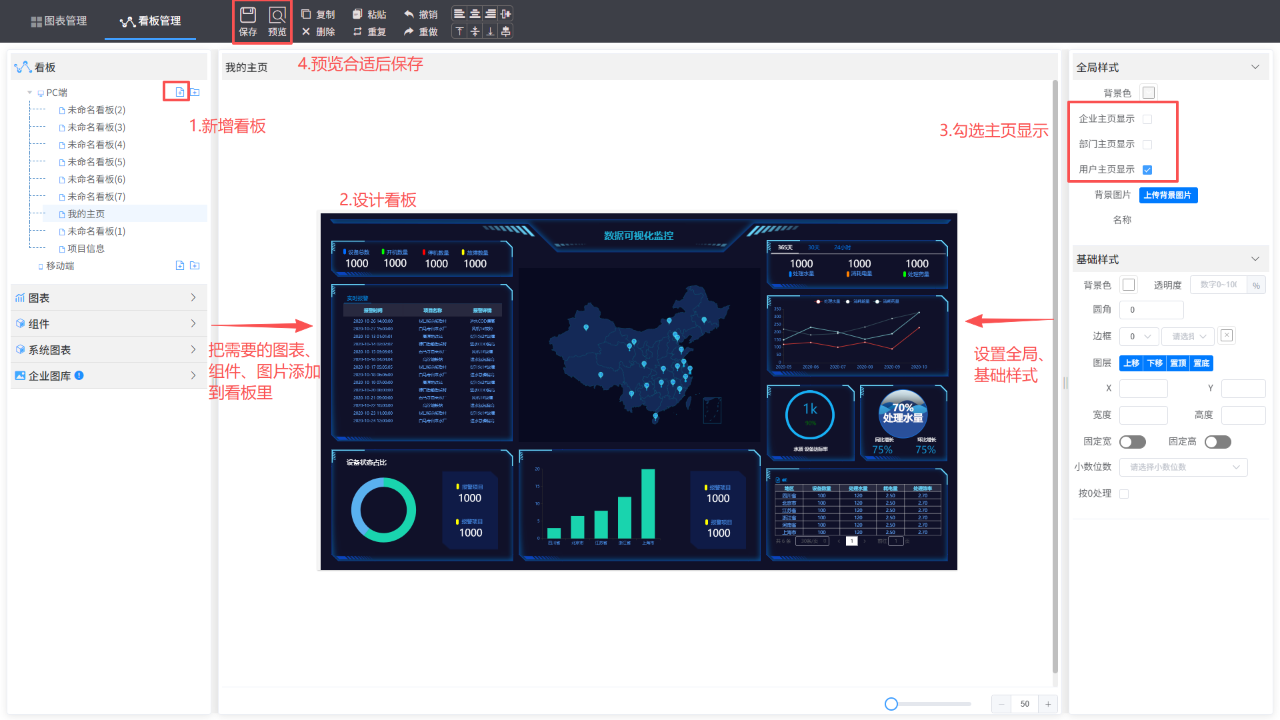Viewport: 1280px width, 720px height.
Task: Click 上传背景图片 button
Action: (x=1168, y=195)
